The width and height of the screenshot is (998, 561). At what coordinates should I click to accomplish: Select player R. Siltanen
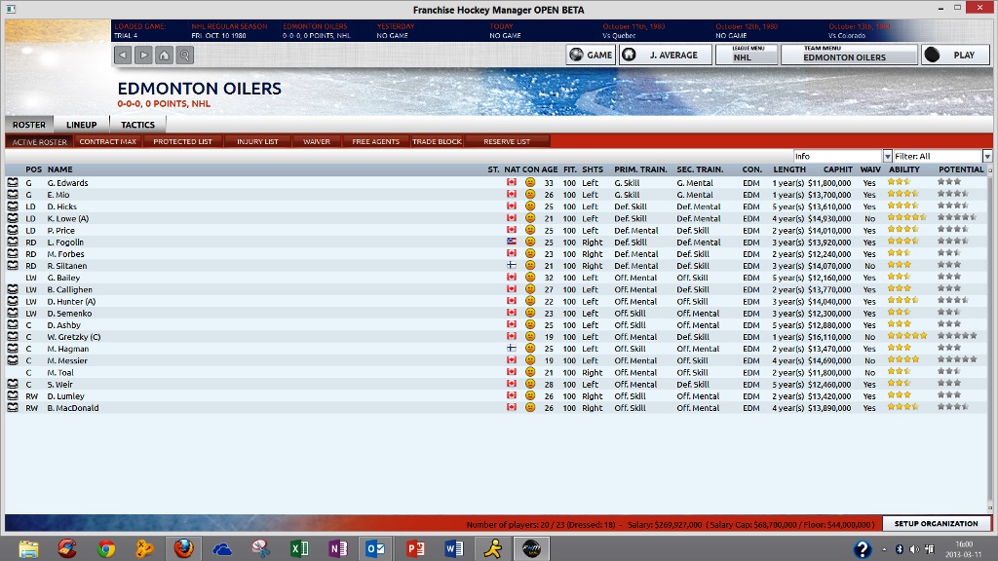click(x=67, y=266)
